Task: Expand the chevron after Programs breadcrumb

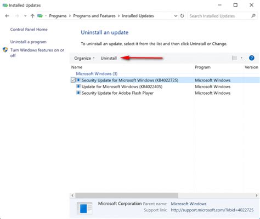Action: 70,16
